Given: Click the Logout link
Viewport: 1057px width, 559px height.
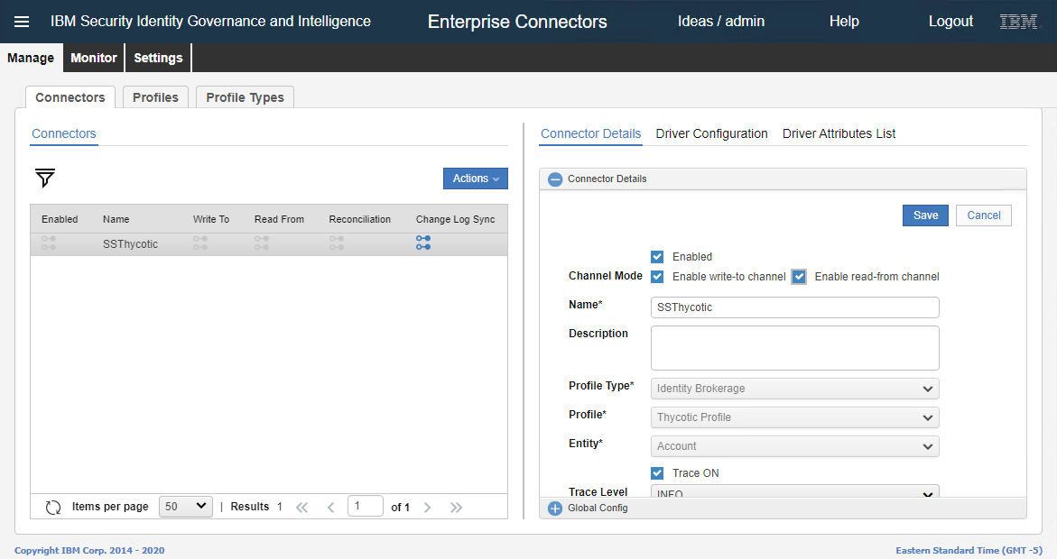Looking at the screenshot, I should click(950, 22).
